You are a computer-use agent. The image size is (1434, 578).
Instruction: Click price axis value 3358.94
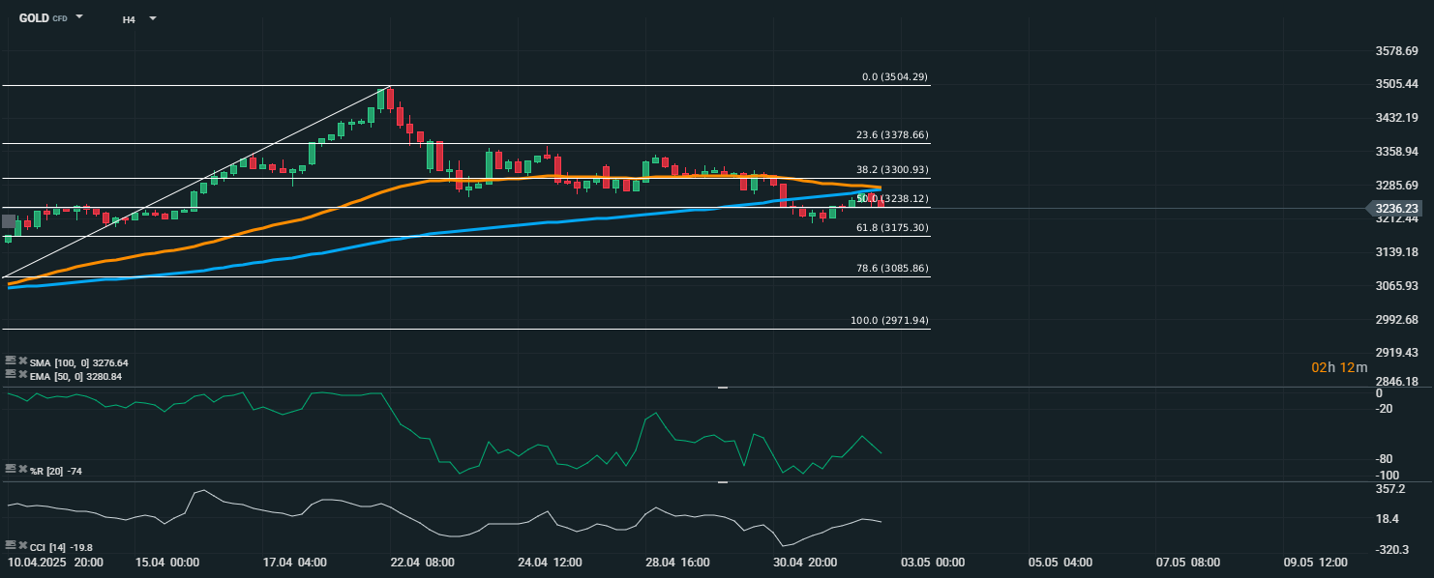click(x=1396, y=152)
